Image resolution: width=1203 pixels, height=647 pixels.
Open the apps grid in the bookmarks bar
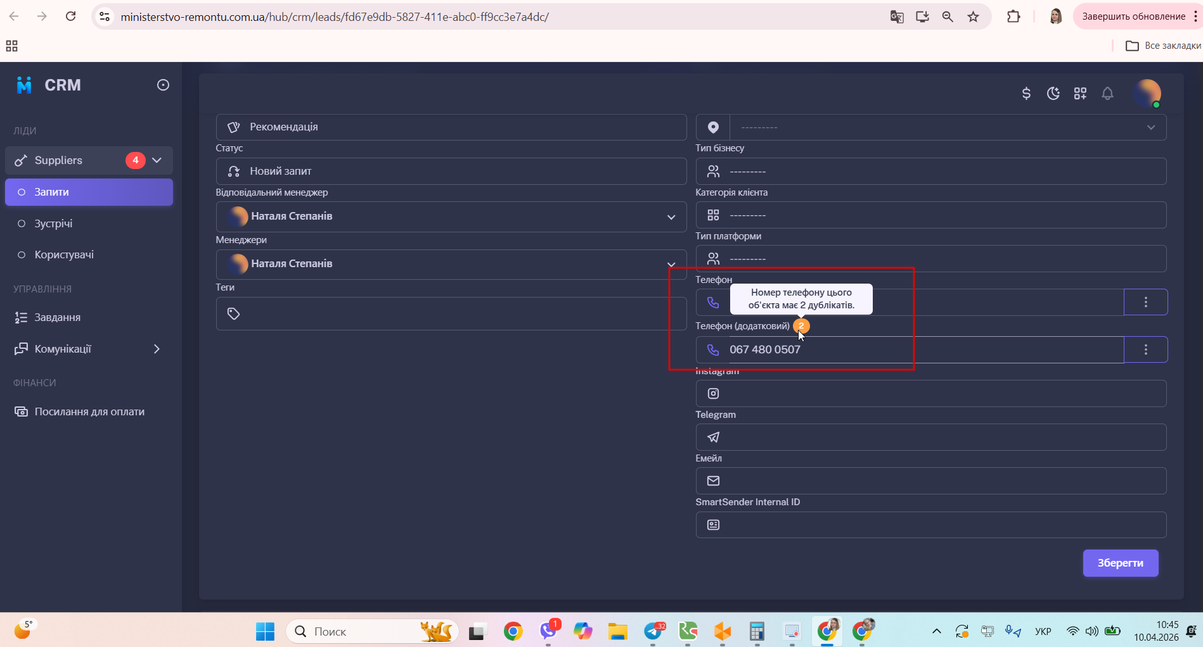click(x=11, y=46)
